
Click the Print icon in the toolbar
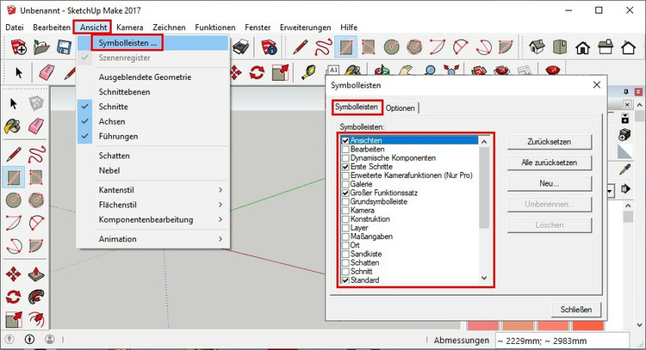tap(240, 47)
